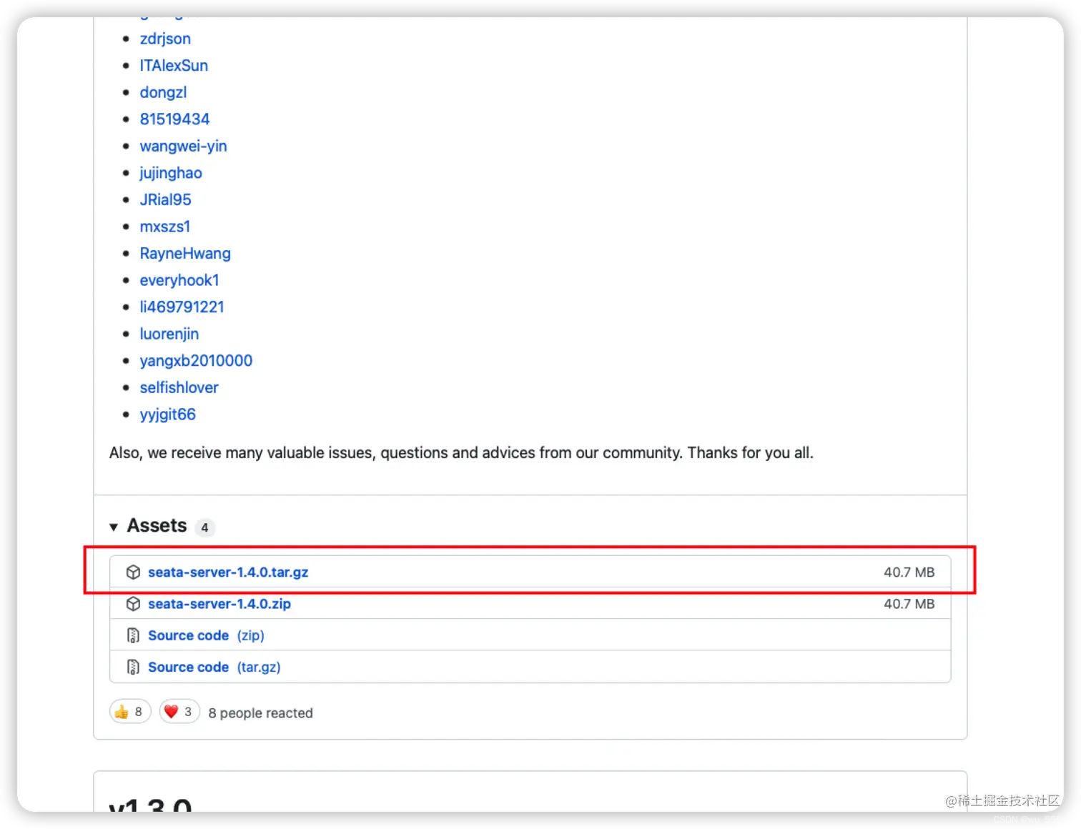This screenshot has width=1081, height=829.
Task: Click package icon beside seata-server-1.4.0.zip
Action: [133, 604]
